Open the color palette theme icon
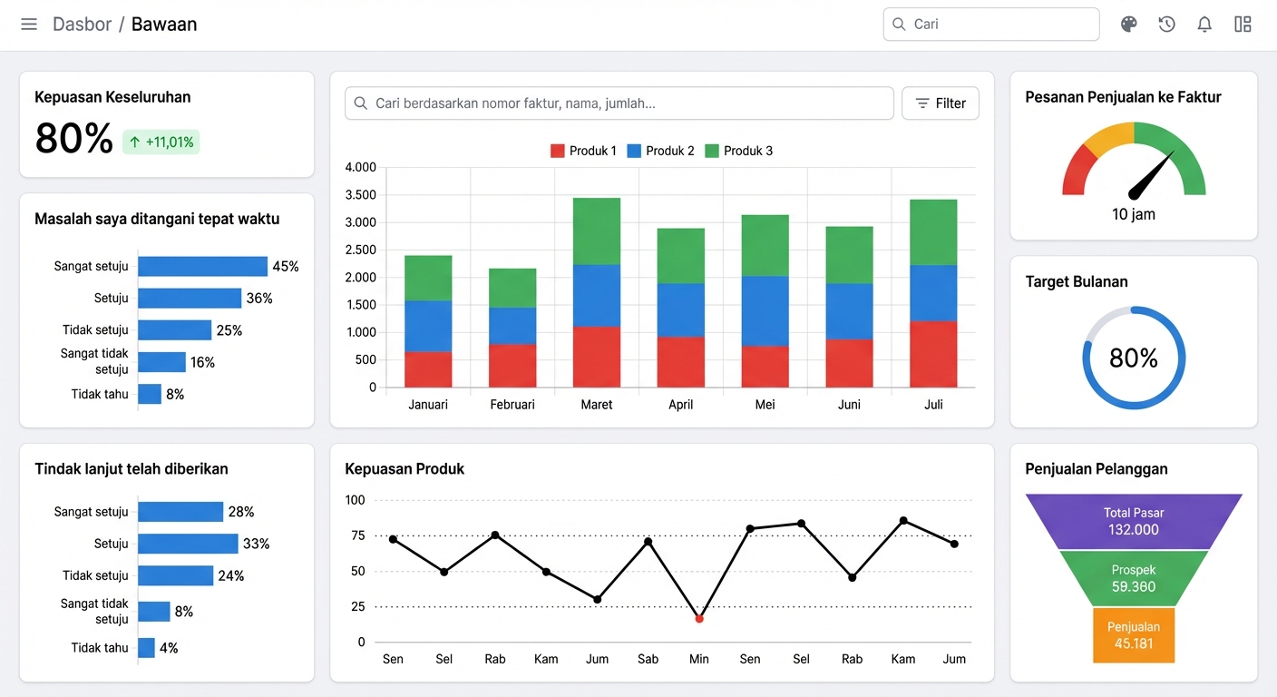Screen dimensions: 1277x697 (x=1128, y=25)
